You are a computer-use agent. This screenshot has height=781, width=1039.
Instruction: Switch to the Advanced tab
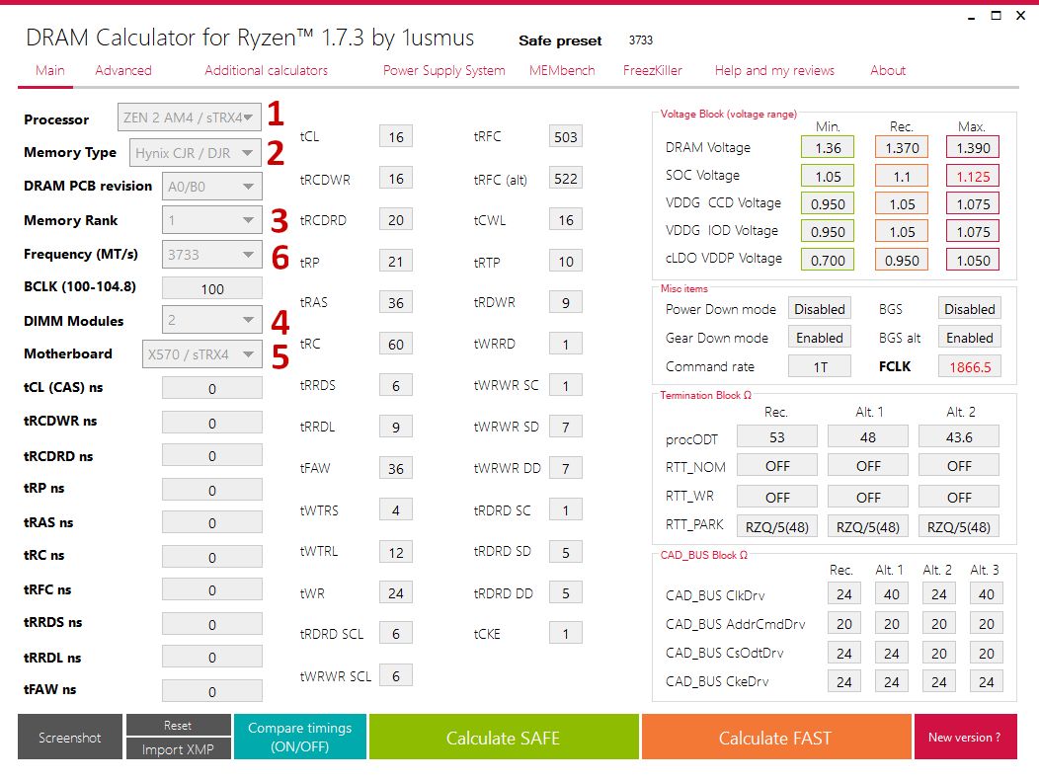pos(123,70)
